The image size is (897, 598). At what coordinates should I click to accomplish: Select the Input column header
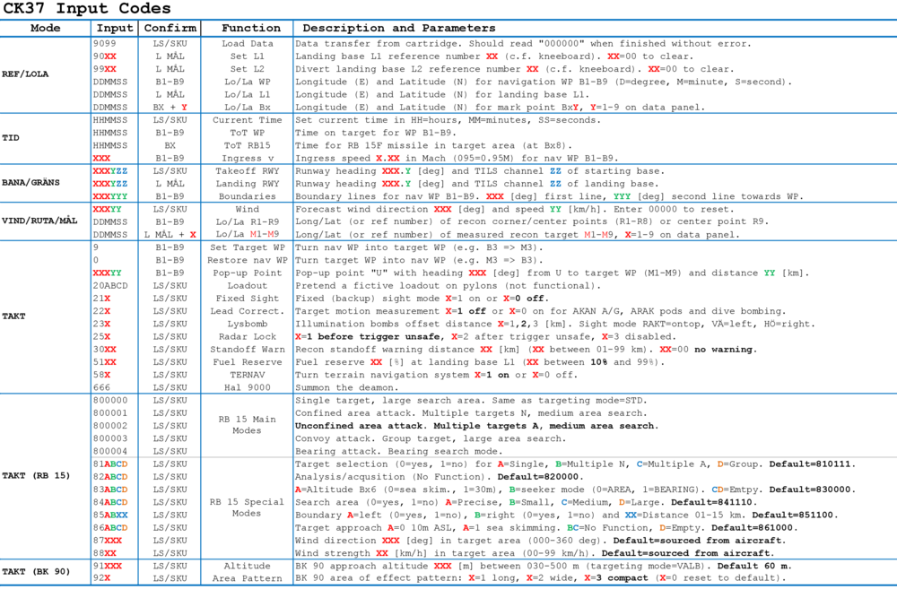click(114, 28)
